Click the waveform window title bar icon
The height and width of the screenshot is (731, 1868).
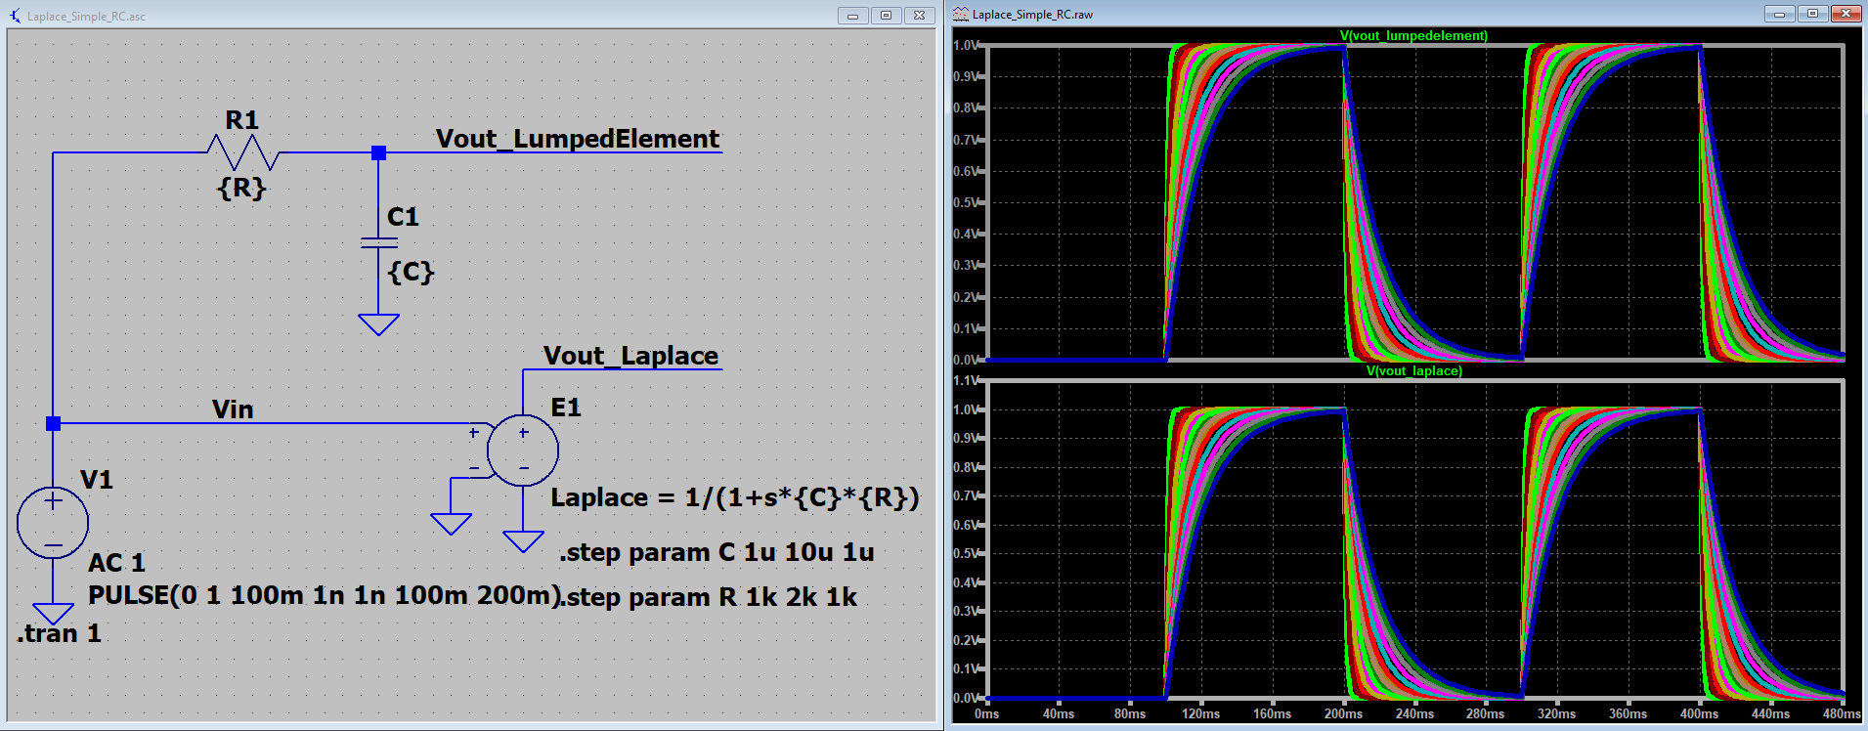(961, 14)
